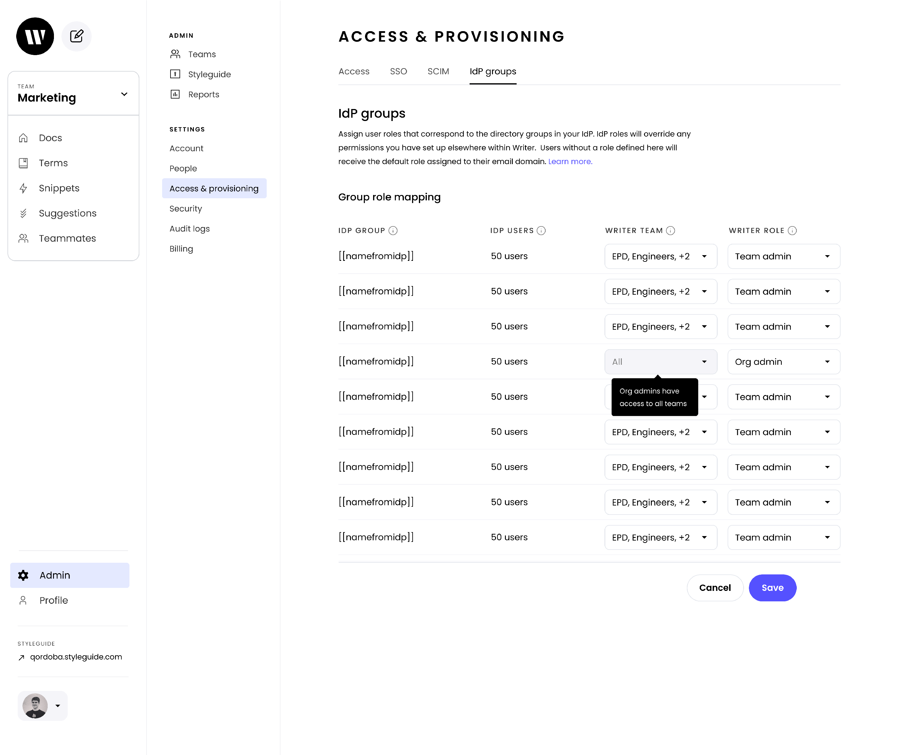Click the Suggestions checkmarks icon
Viewport: 899px width, 755px height.
[23, 213]
